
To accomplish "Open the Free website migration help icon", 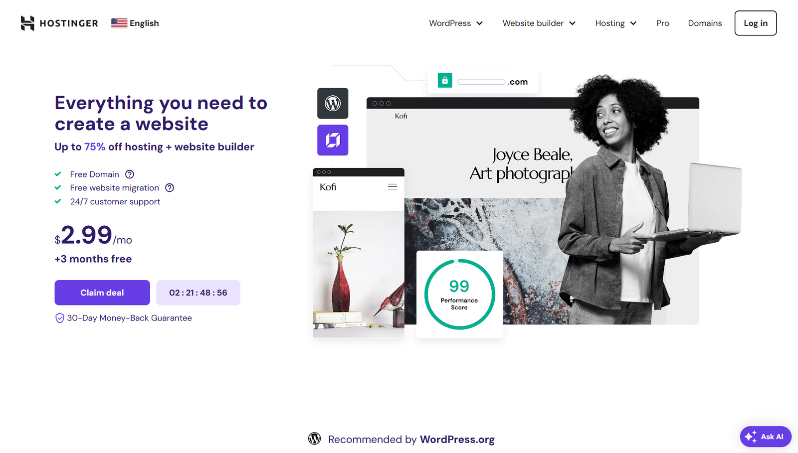I will (x=170, y=188).
